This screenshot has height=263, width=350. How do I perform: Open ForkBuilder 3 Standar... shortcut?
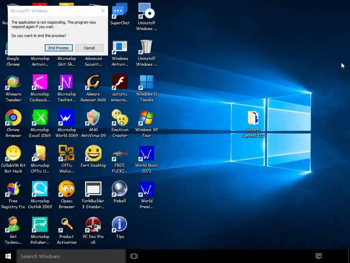[x=93, y=195]
